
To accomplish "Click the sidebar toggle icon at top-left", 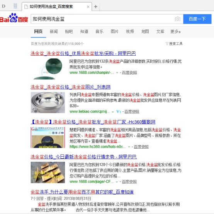I will (4, 6).
